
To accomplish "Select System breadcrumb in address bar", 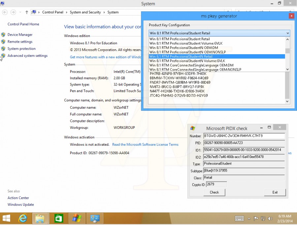I will (x=113, y=12).
